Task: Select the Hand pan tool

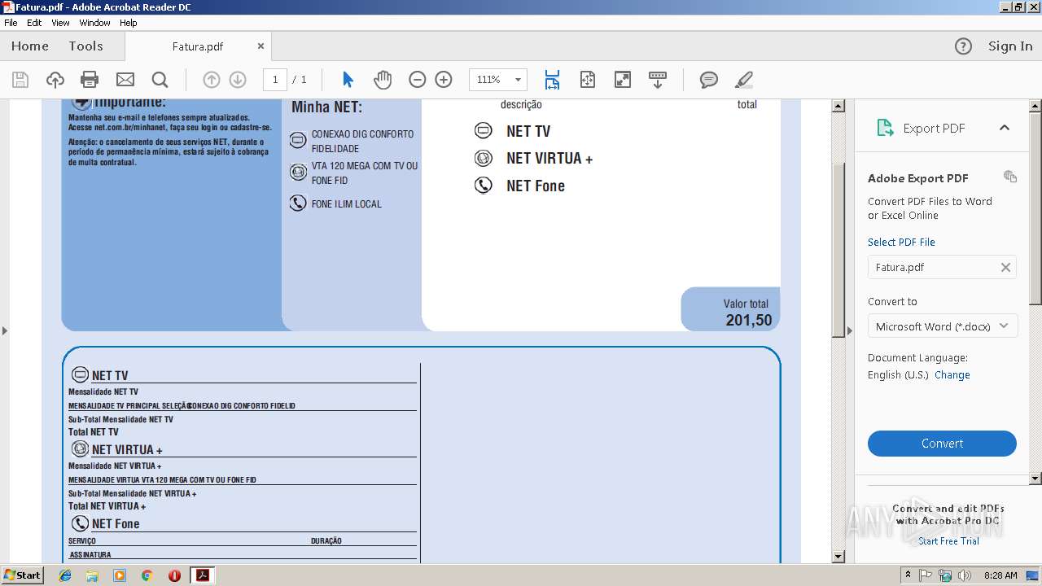Action: [x=383, y=80]
